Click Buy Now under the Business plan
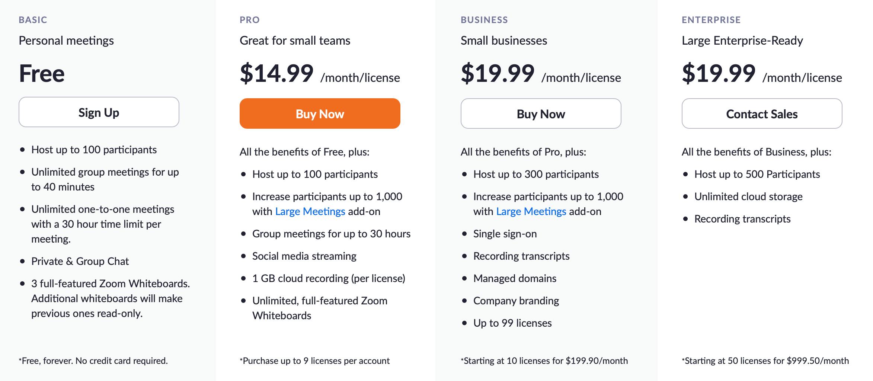This screenshot has height=381, width=873. 540,114
